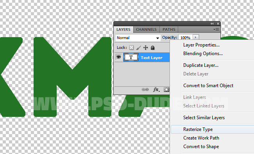Click the Link Layers menu entry
This screenshot has width=254, height=154.
195,97
